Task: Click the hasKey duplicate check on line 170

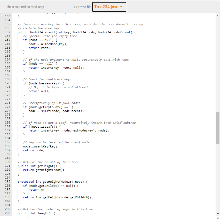Action: point(43,83)
